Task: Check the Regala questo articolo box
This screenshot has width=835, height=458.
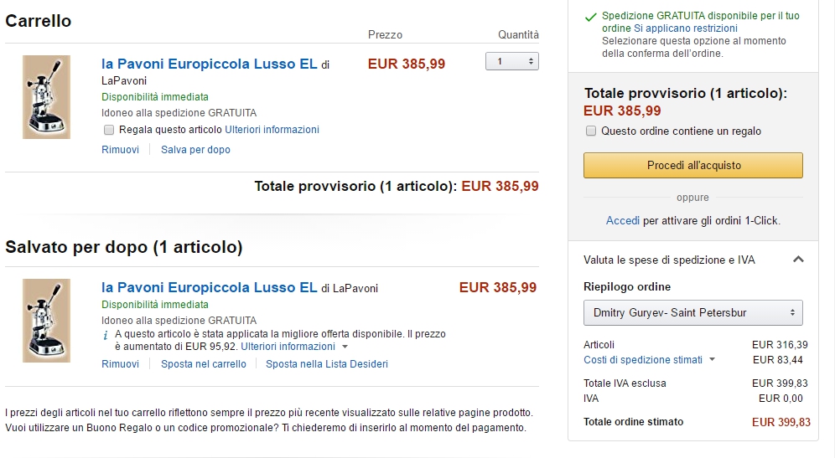Action: click(x=109, y=130)
